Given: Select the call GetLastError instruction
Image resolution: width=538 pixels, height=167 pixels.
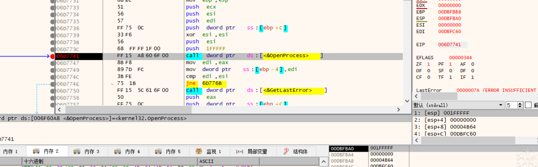Looking at the screenshot, I should point(256,90).
